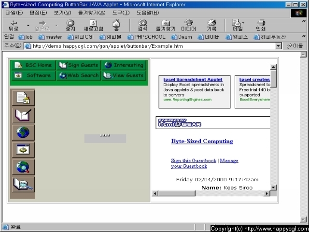Click the frame horizontal scrollbar left arrow
The image size is (309, 232).
click(x=155, y=193)
